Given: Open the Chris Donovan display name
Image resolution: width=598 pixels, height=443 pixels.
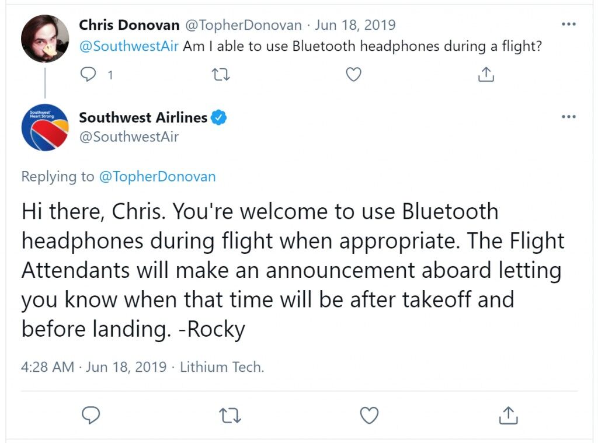Looking at the screenshot, I should pos(129,25).
